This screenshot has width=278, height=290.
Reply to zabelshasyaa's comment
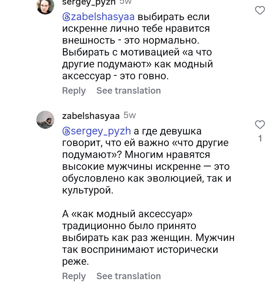(x=74, y=276)
